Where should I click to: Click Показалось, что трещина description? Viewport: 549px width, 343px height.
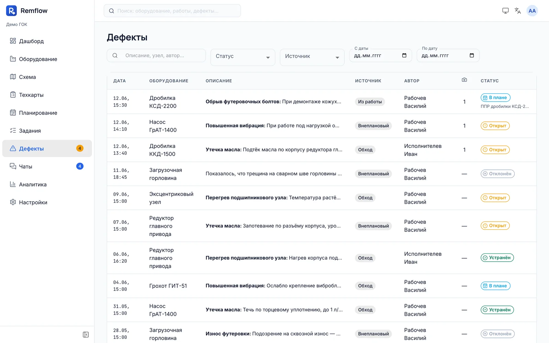[274, 174]
